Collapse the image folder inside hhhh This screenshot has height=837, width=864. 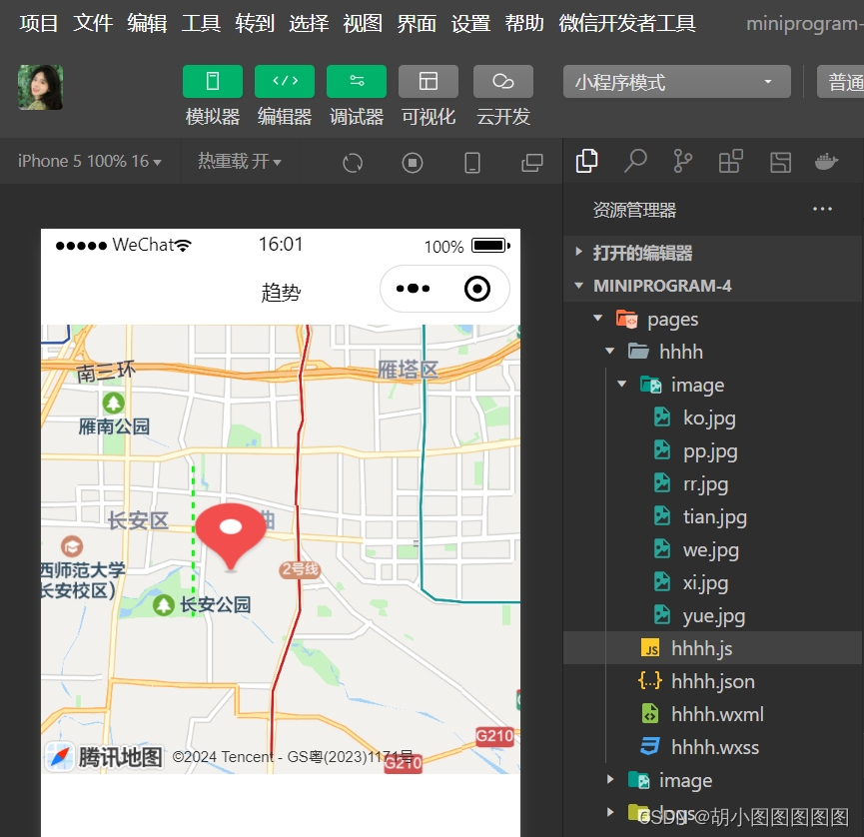coord(713,385)
